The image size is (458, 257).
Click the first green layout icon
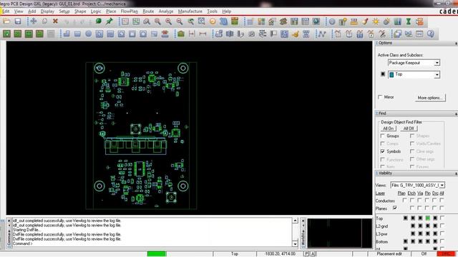coord(6,34)
